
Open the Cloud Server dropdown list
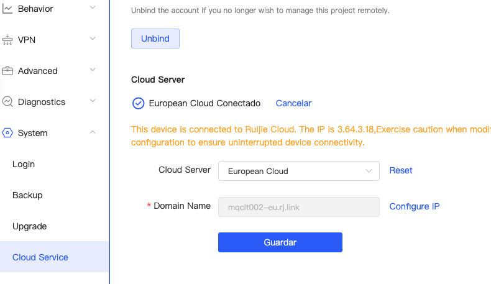tap(298, 171)
